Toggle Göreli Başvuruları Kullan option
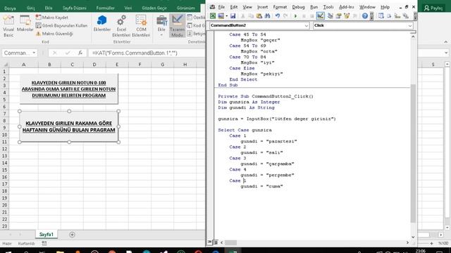Image resolution: width=451 pixels, height=253 pixels. point(61,25)
